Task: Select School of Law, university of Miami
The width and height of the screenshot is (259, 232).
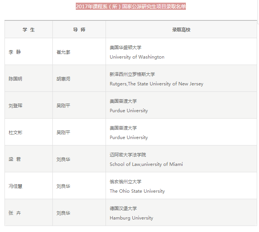Action: tap(146, 164)
